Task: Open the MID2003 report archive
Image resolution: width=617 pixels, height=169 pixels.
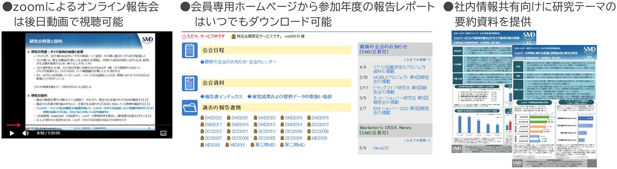Action: [x=319, y=138]
